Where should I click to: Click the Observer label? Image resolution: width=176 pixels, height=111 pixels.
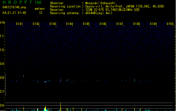(x=57, y=3)
